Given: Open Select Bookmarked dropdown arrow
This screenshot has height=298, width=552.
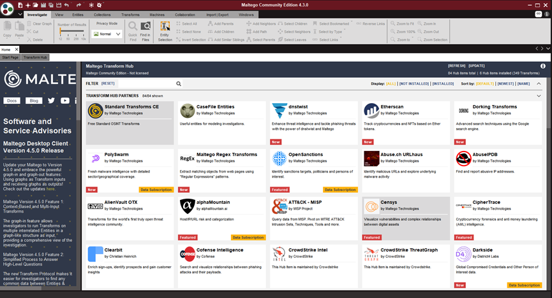Looking at the screenshot, I should click(352, 22).
